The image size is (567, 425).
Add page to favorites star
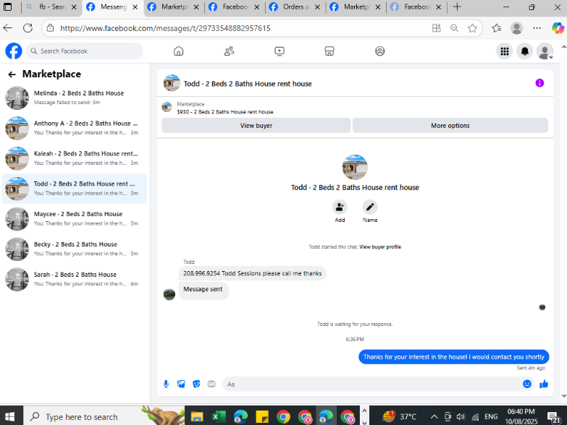coord(472,28)
